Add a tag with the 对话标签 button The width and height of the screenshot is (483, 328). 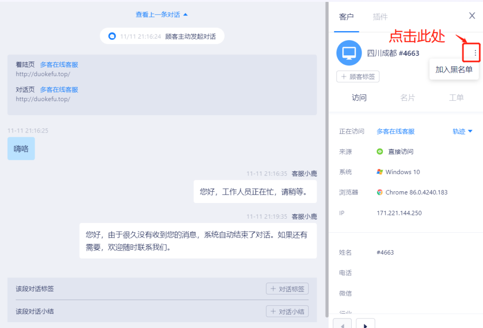pos(287,288)
